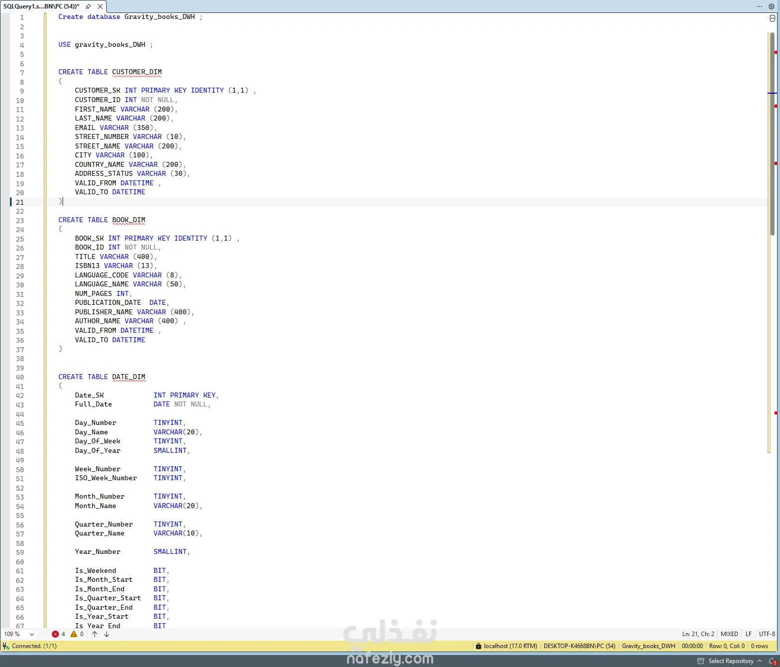Click the PUBLICATION_DATE DATE line
The image size is (780, 667).
click(x=122, y=303)
